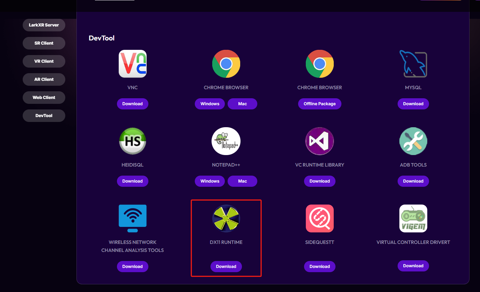Click the VC RUNTIME LIBRARY label
Image resolution: width=480 pixels, height=292 pixels.
click(x=320, y=165)
